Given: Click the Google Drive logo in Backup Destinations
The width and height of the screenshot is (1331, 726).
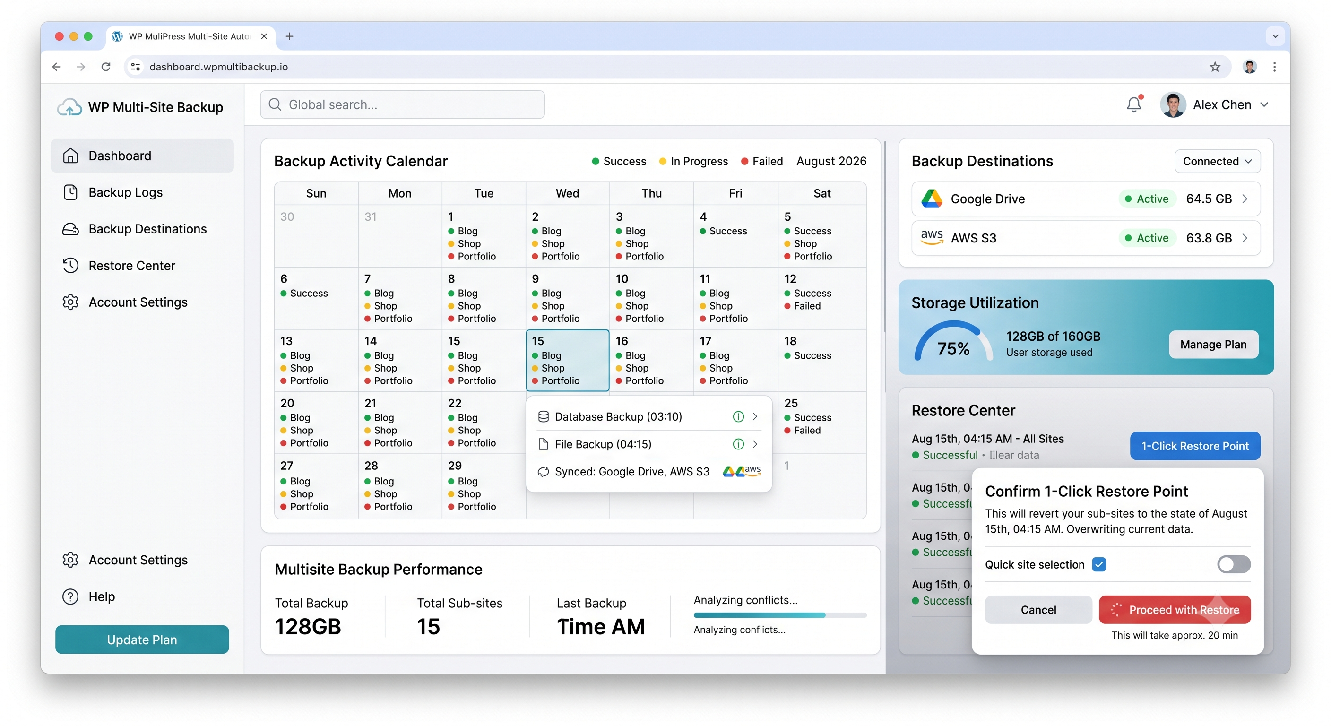Looking at the screenshot, I should point(932,199).
